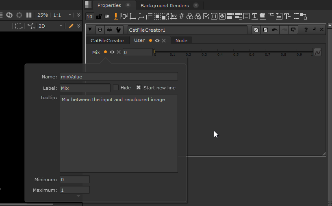
Task: Pause the viewer updates
Action: [x=29, y=15]
